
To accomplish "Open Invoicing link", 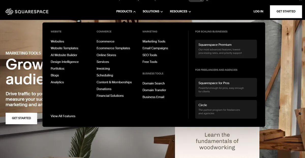I will point(103,69).
